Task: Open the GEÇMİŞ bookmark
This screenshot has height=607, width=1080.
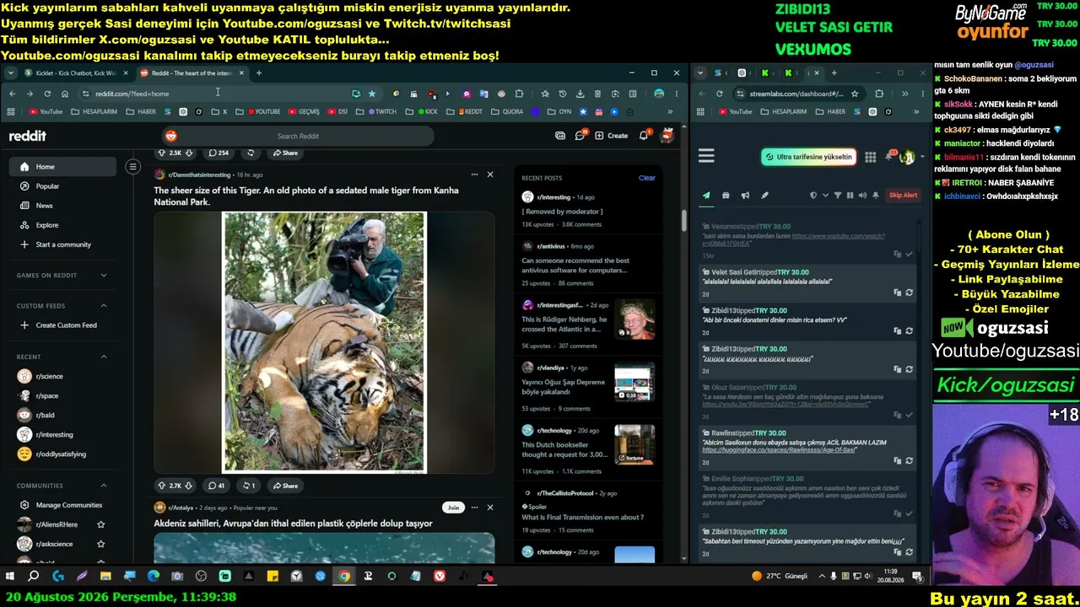Action: coord(304,112)
